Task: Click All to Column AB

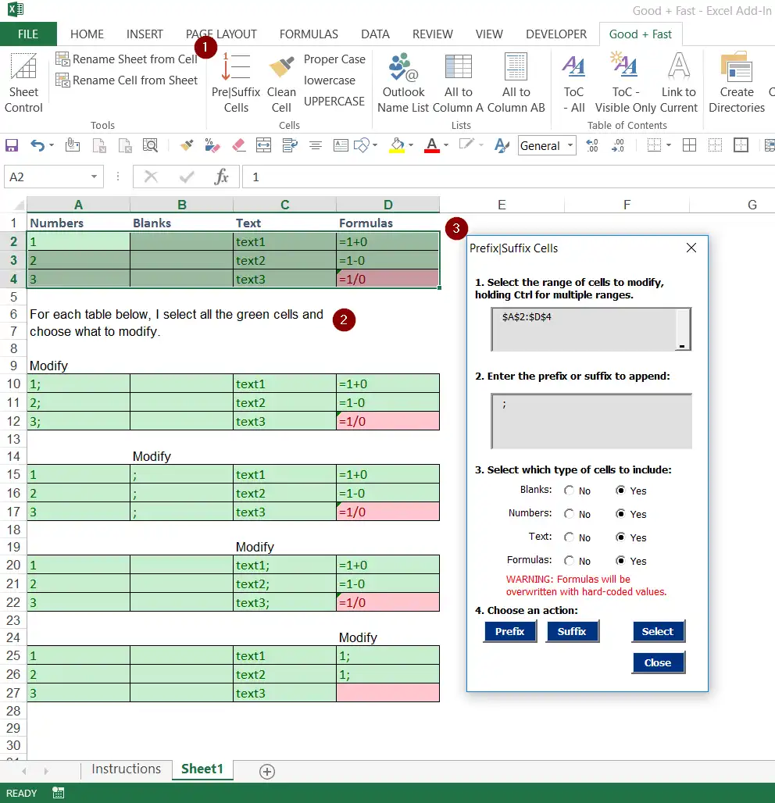Action: [516, 82]
